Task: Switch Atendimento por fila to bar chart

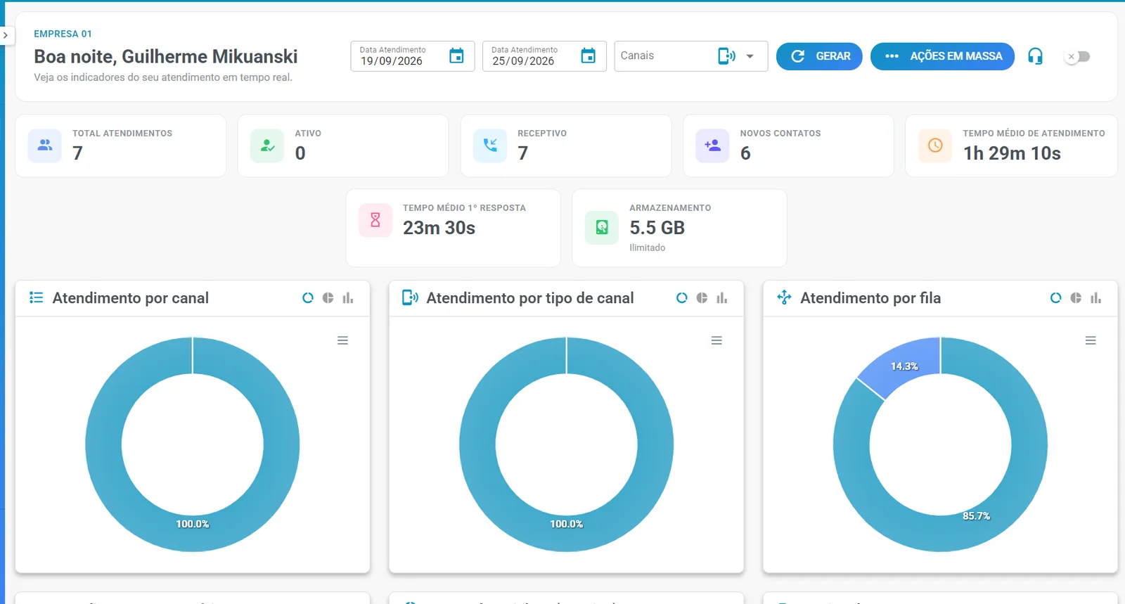Action: [1096, 298]
